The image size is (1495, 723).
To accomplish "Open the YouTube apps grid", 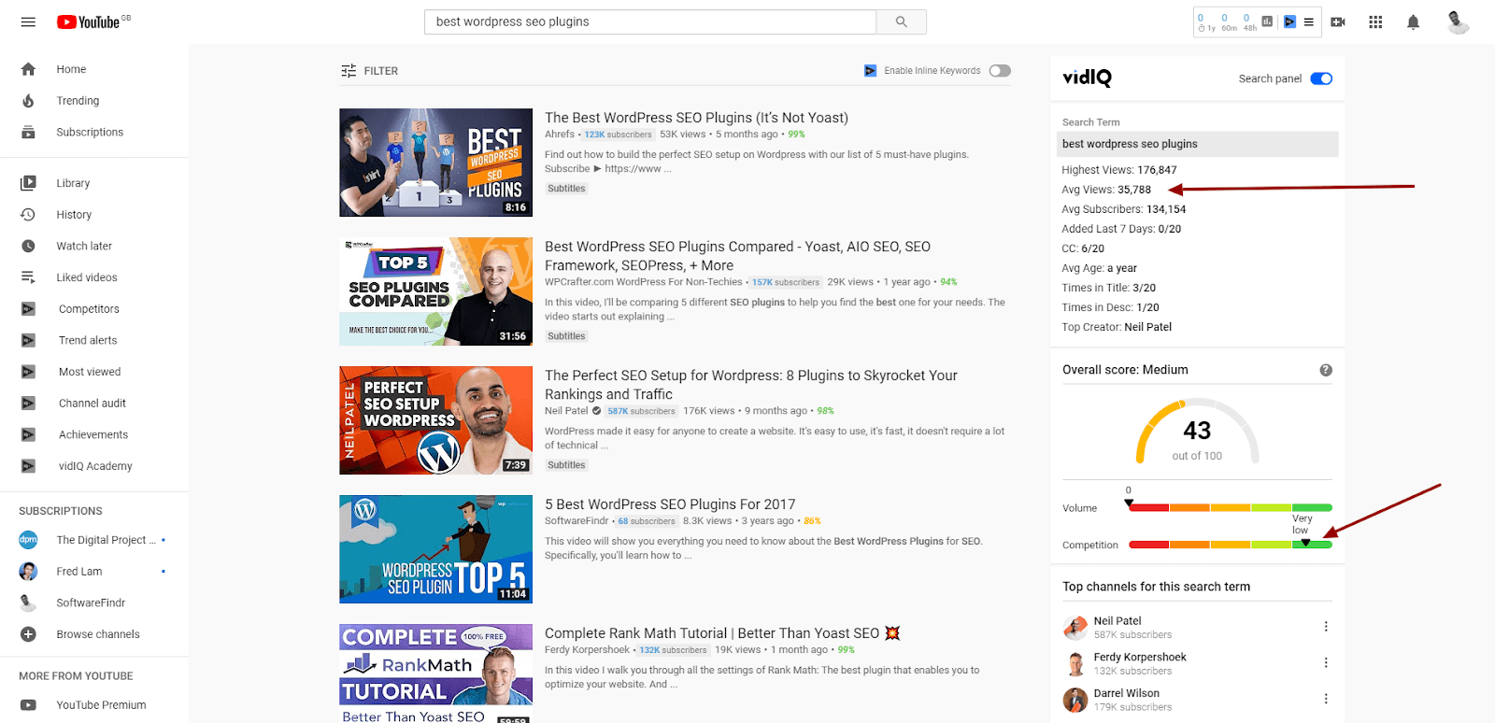I will point(1375,21).
